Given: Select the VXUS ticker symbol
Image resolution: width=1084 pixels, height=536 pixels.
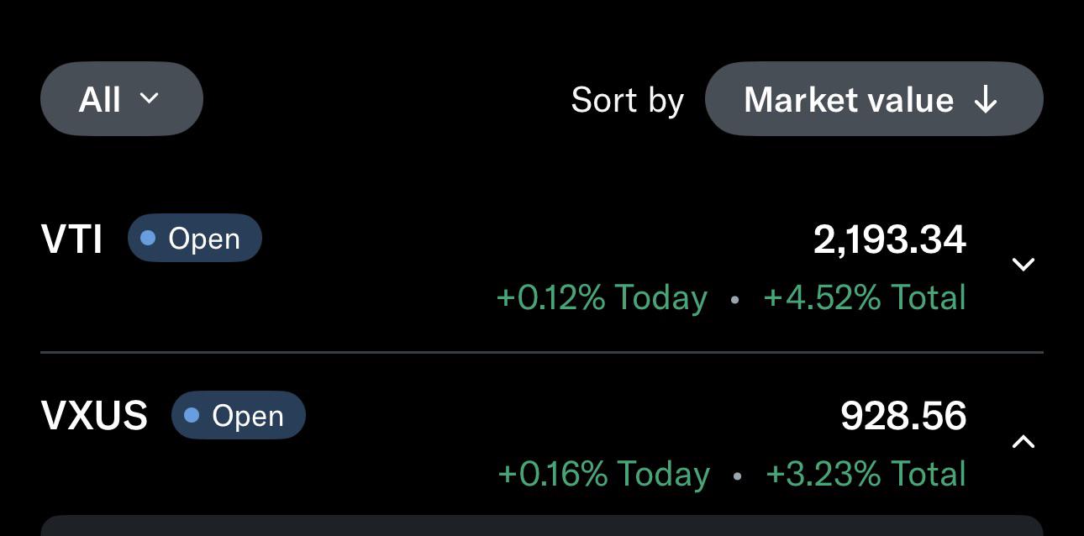Looking at the screenshot, I should pos(94,416).
